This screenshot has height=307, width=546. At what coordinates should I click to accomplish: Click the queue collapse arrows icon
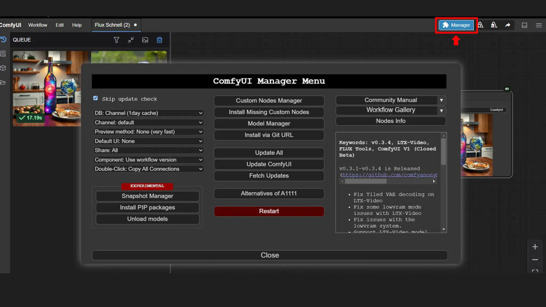tap(130, 40)
